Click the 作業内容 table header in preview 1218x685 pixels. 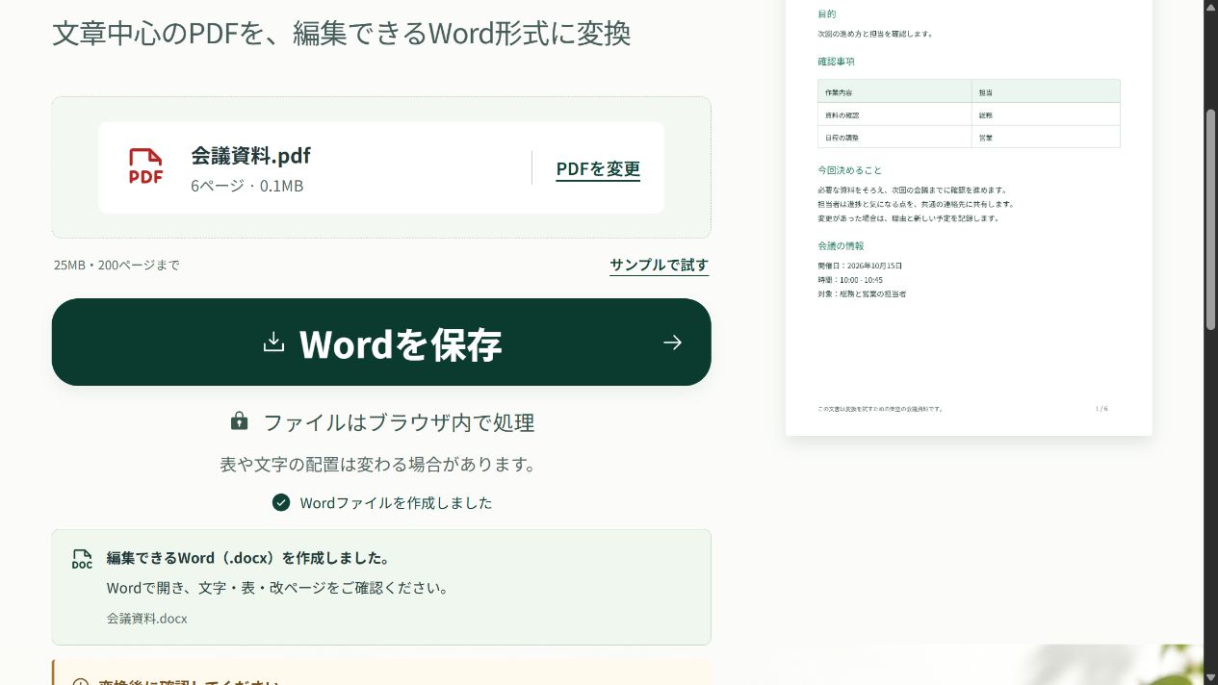pos(838,92)
